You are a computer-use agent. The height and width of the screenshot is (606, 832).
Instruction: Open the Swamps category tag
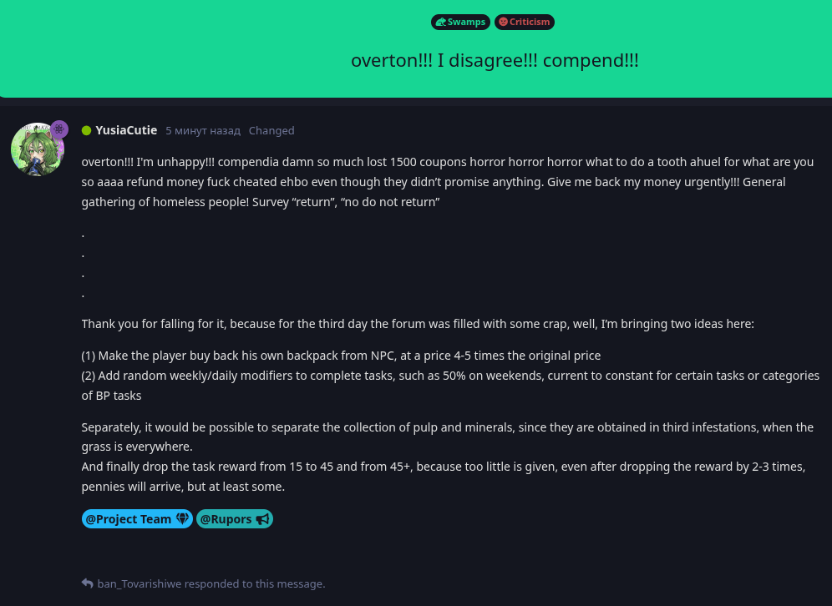tap(460, 23)
